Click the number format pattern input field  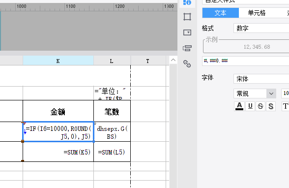coord(246,61)
